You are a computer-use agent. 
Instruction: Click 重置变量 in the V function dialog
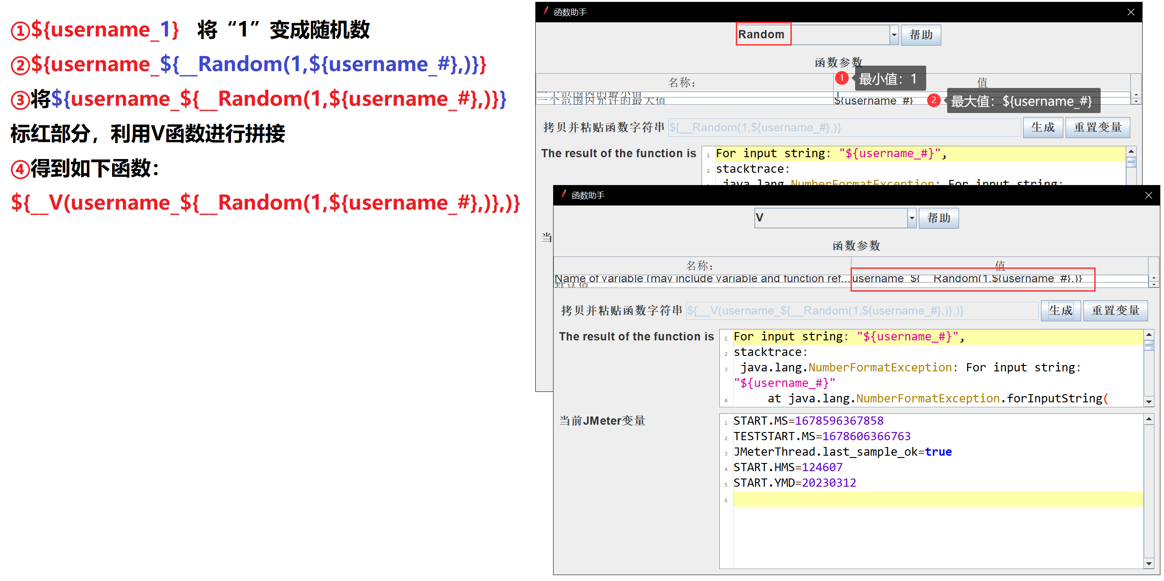(1115, 311)
